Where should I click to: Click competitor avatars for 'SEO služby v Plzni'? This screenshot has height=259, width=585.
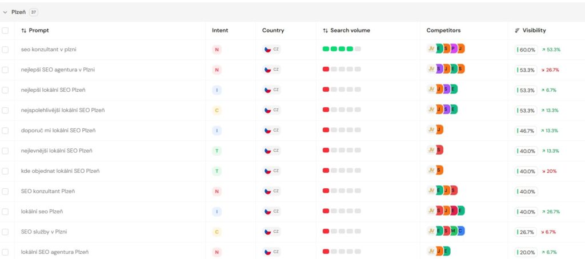coord(446,231)
